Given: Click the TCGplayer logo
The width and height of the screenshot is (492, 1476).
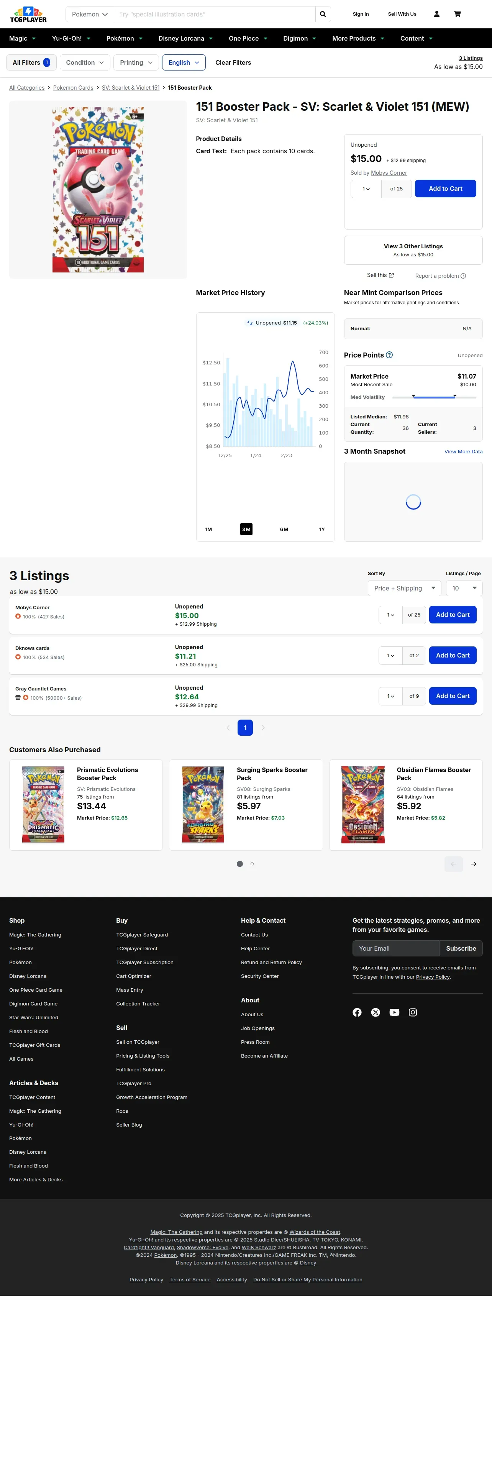Looking at the screenshot, I should (x=28, y=14).
